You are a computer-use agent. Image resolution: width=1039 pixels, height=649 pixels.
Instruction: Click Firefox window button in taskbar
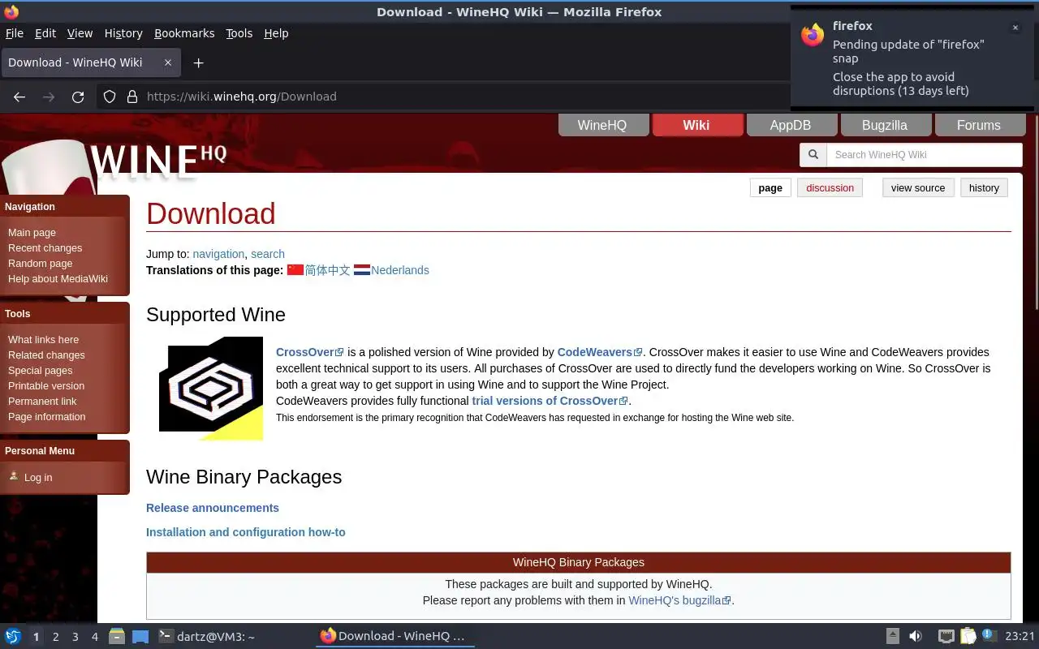tap(394, 636)
